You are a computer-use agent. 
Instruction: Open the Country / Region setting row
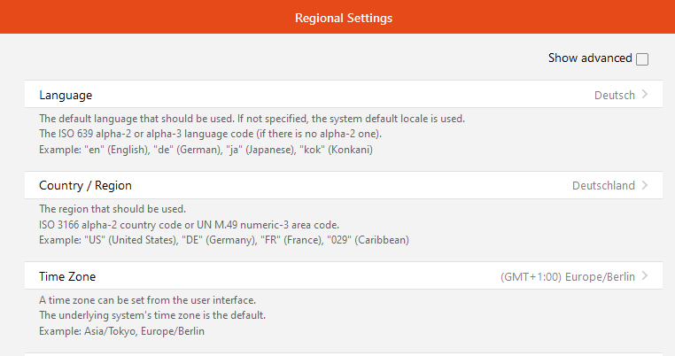click(344, 185)
